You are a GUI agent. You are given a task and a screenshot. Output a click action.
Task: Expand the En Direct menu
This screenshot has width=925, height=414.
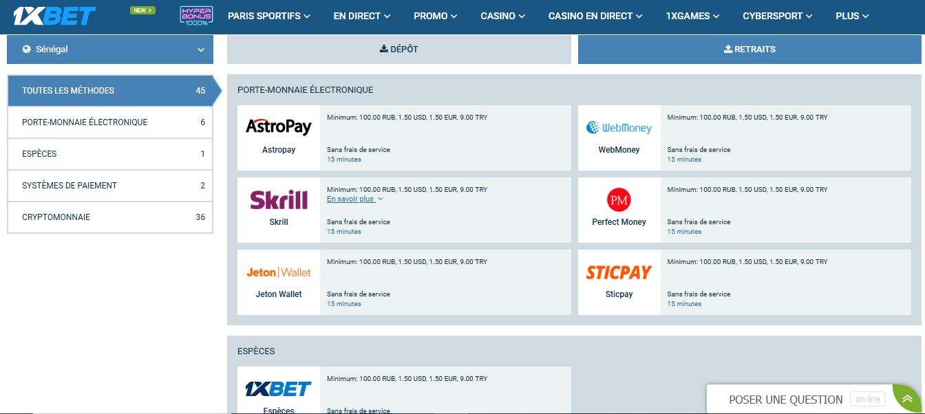point(362,16)
